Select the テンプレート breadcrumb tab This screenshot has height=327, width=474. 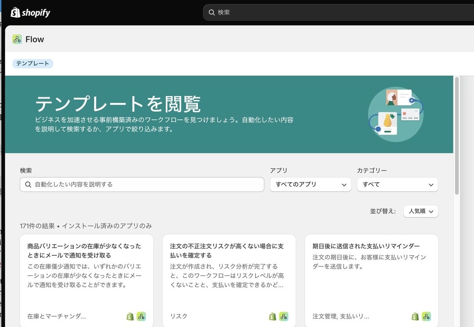coord(33,63)
